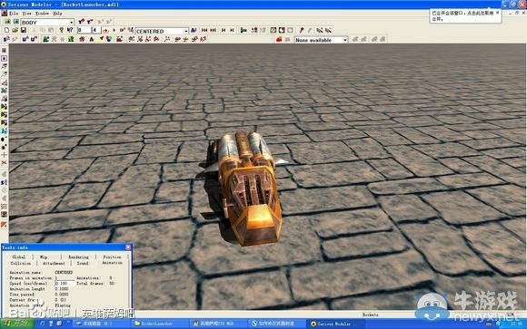This screenshot has width=527, height=329.
Task: Jump to last frame with fast-forward icon
Action: click(214, 31)
